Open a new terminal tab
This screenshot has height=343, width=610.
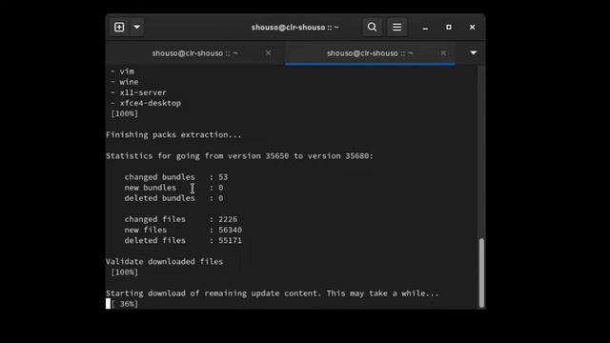(x=119, y=28)
